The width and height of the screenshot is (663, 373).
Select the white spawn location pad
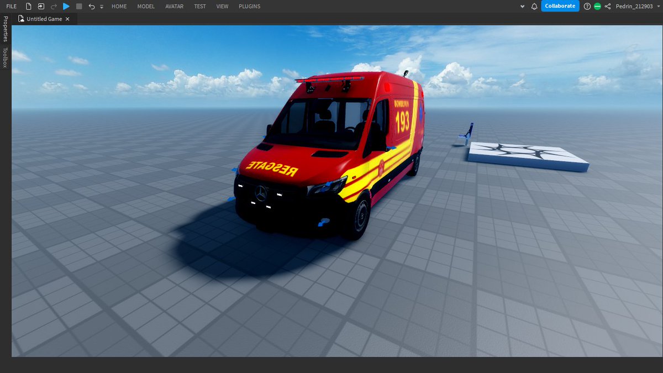tap(528, 156)
